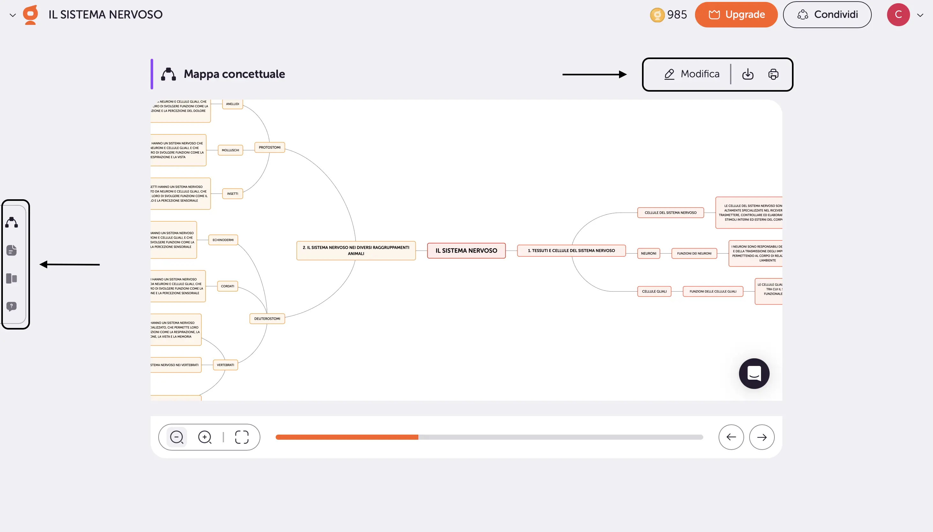Open the intercom chat bubble
This screenshot has height=532, width=933.
tap(754, 373)
